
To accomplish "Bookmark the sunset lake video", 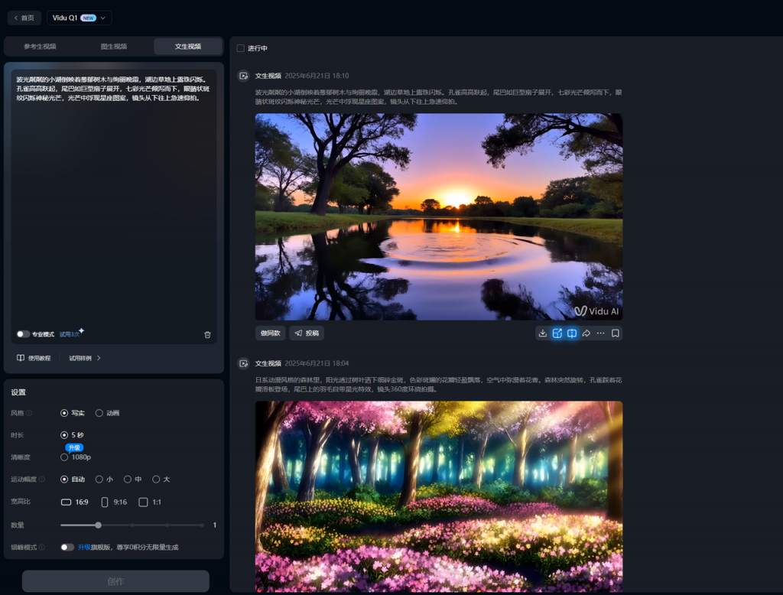I will tap(616, 333).
